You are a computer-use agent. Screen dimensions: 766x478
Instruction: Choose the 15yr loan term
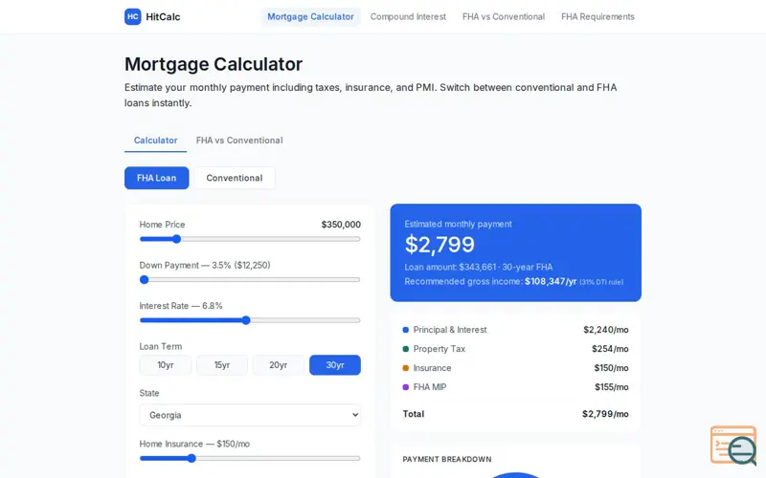[222, 365]
